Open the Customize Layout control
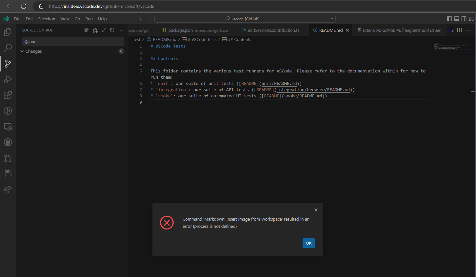Image resolution: width=476 pixels, height=277 pixels. coord(471,19)
